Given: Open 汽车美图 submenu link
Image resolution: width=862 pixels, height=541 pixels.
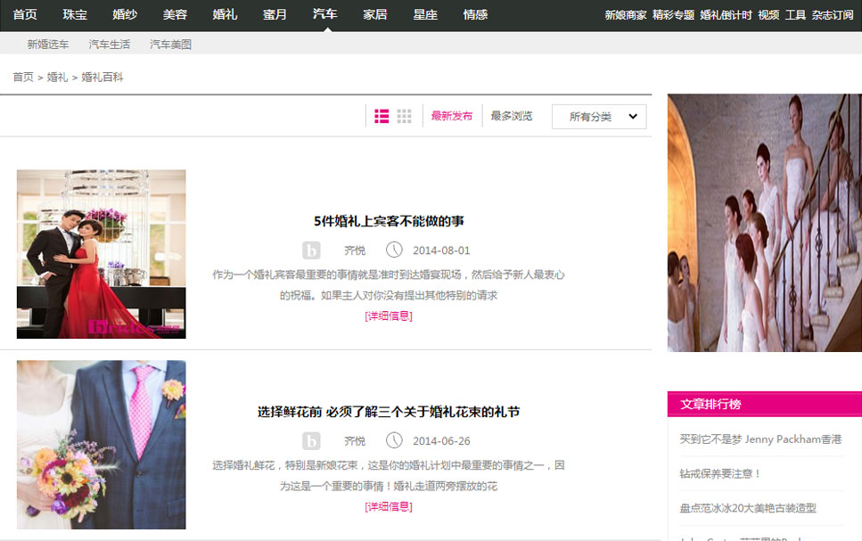Looking at the screenshot, I should pos(170,44).
